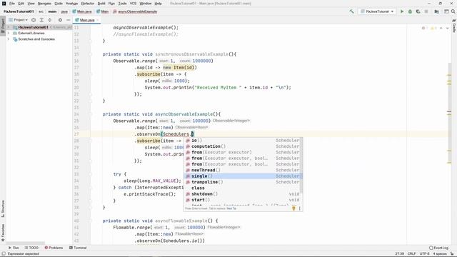Click the src breadcrumb in navigation bar
This screenshot has width=457, height=257.
(41, 11)
